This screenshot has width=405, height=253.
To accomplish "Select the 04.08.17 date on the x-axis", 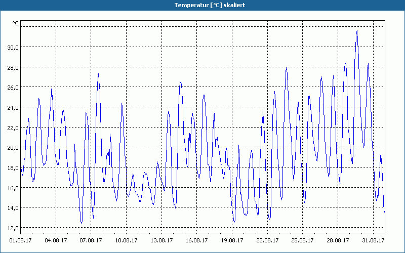I will coord(56,241).
